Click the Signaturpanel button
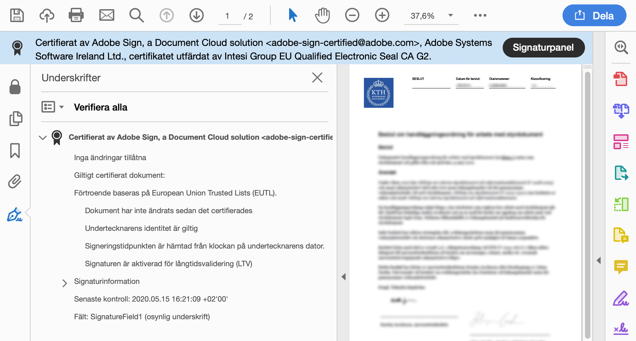Viewport: 636px width, 341px height. pyautogui.click(x=543, y=48)
